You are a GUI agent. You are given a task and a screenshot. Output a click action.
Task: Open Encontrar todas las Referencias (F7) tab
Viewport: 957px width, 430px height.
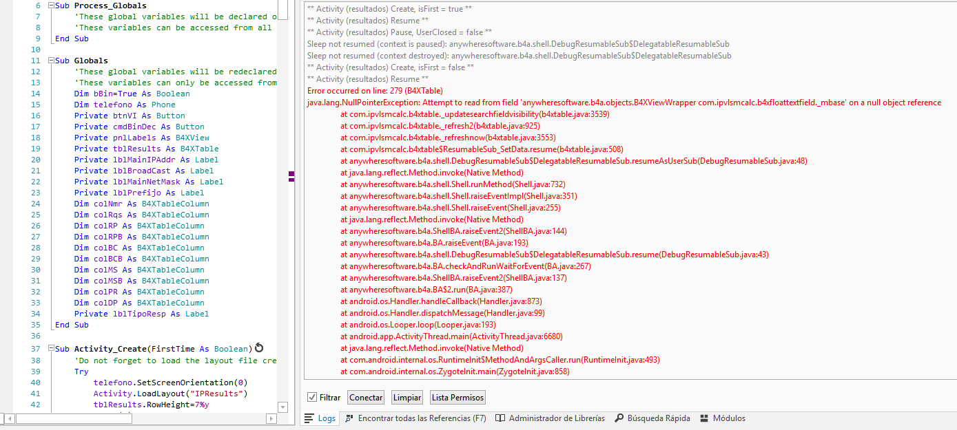coord(416,418)
